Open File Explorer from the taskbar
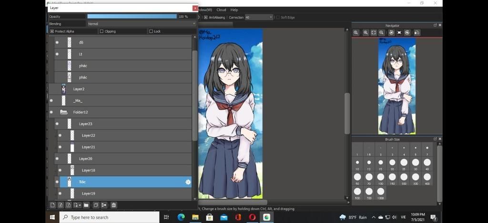This screenshot has height=223, width=488. 195,217
